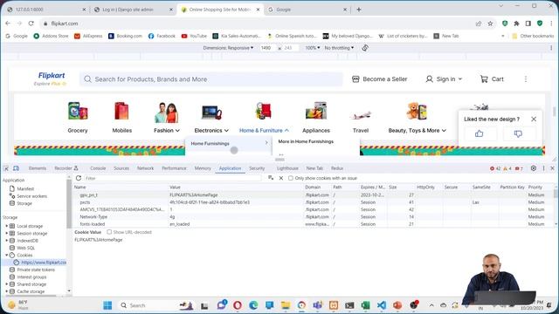Open the YouTube bookmark
The width and height of the screenshot is (559, 314).
tap(194, 36)
